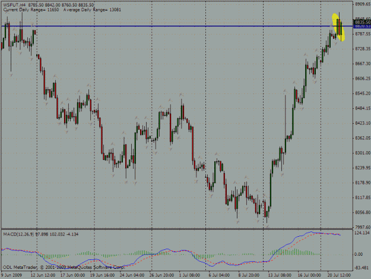Click the 19 Jun 16:00 time label
Image resolution: width=371 pixels, height=279 pixels.
102,275
